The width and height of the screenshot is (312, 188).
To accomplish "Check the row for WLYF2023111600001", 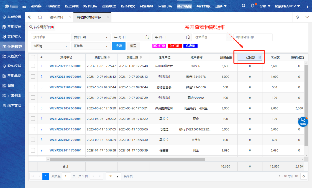I will click(x=33, y=66).
